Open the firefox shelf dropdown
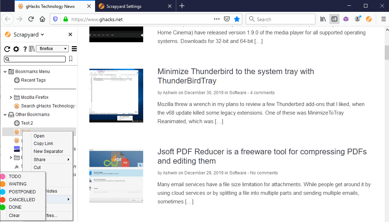 pos(52,49)
